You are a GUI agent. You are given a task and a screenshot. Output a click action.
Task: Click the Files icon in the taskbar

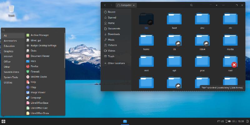(125, 121)
